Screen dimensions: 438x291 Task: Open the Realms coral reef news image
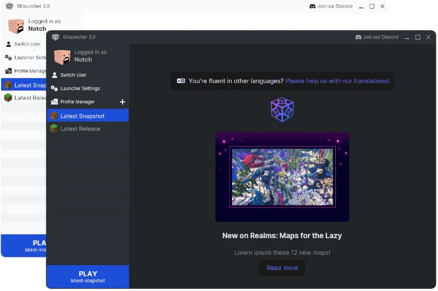[282, 177]
